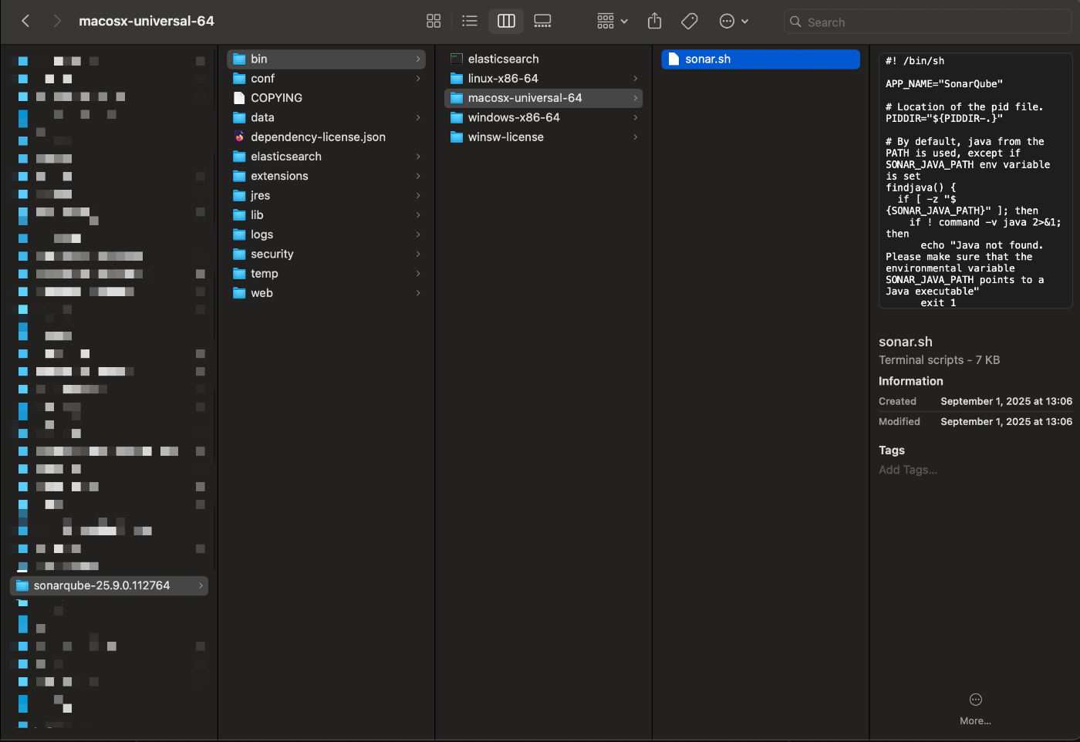Go forward with the right arrow

point(56,21)
